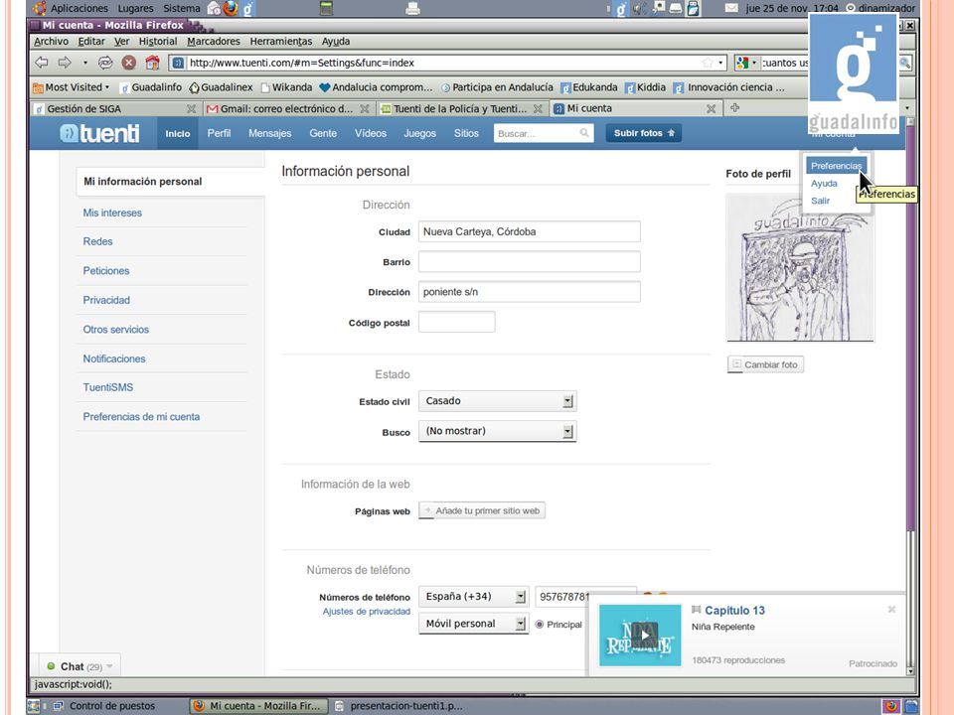Open Notificaciones in the sidebar
This screenshot has width=954, height=715.
(x=114, y=358)
